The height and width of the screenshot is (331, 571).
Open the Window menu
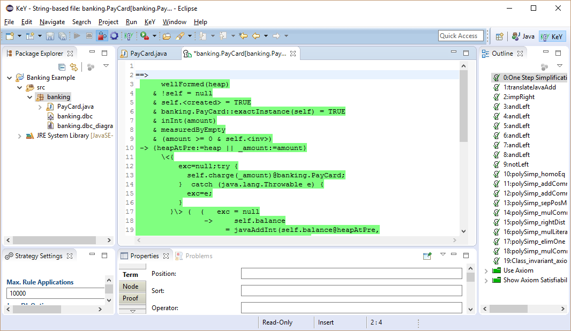point(175,22)
